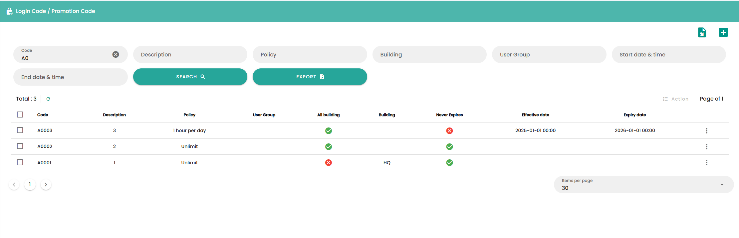This screenshot has width=739, height=238.
Task: Check the select-all checkbox in table header
Action: [20, 115]
